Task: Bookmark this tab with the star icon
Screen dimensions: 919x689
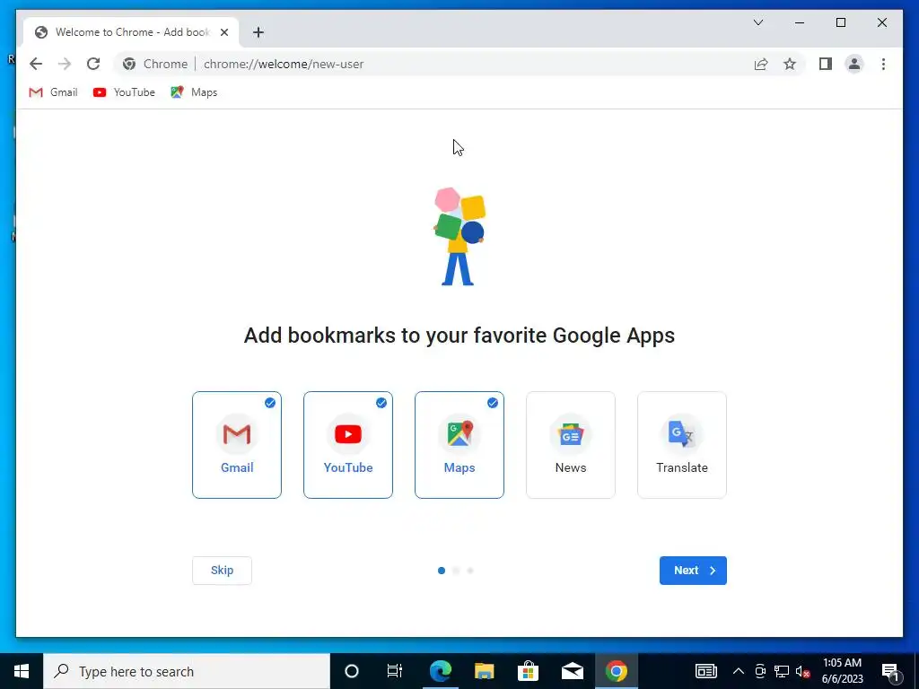Action: [790, 64]
